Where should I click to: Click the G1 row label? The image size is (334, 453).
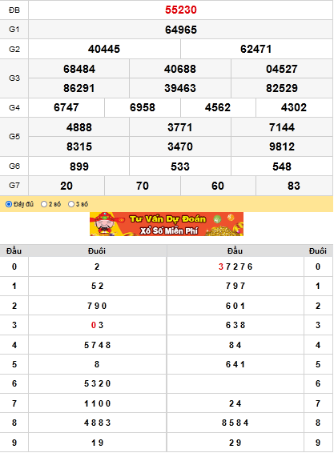14,30
